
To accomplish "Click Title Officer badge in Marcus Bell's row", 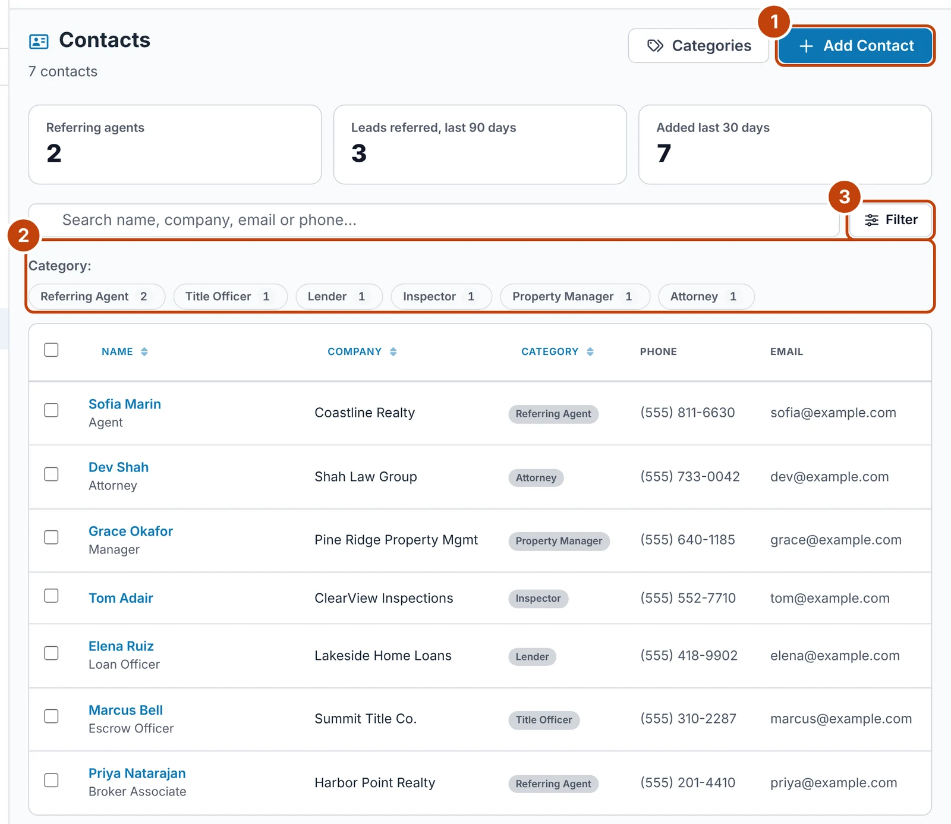I will coord(544,720).
